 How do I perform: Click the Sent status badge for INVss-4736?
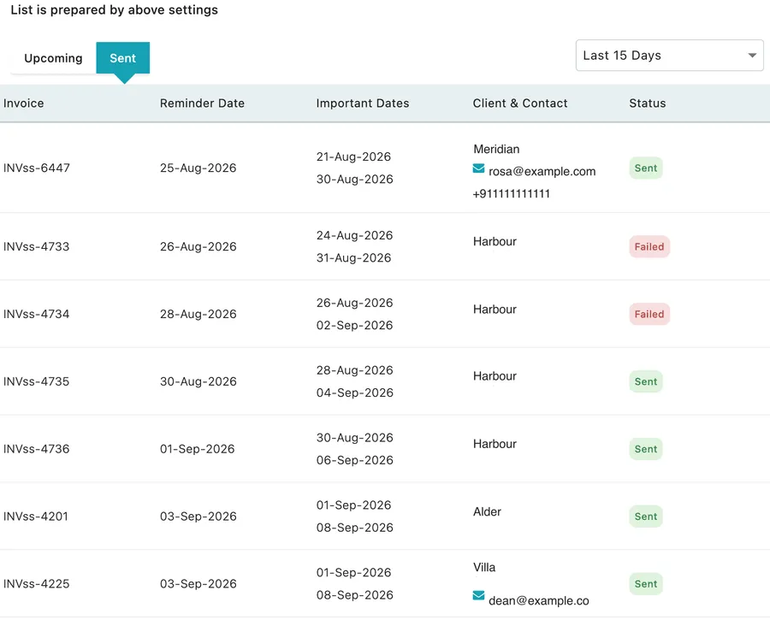pyautogui.click(x=646, y=449)
